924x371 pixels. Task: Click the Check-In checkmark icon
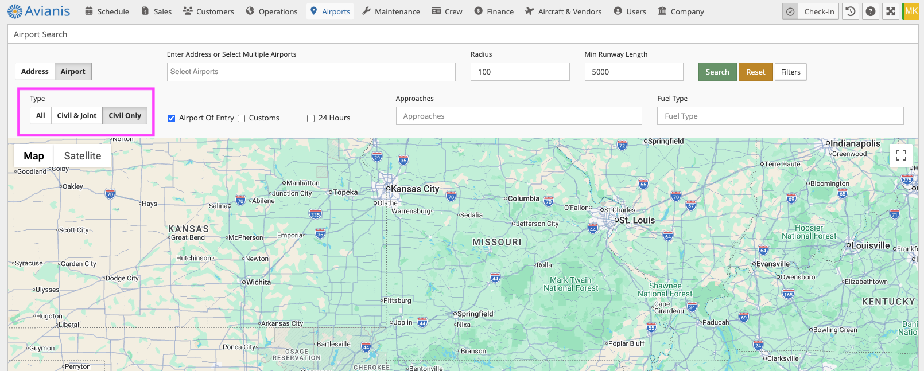790,11
